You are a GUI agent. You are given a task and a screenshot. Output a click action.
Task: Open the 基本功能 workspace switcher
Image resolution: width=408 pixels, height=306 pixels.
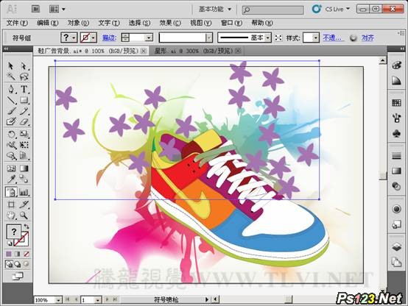pos(215,10)
